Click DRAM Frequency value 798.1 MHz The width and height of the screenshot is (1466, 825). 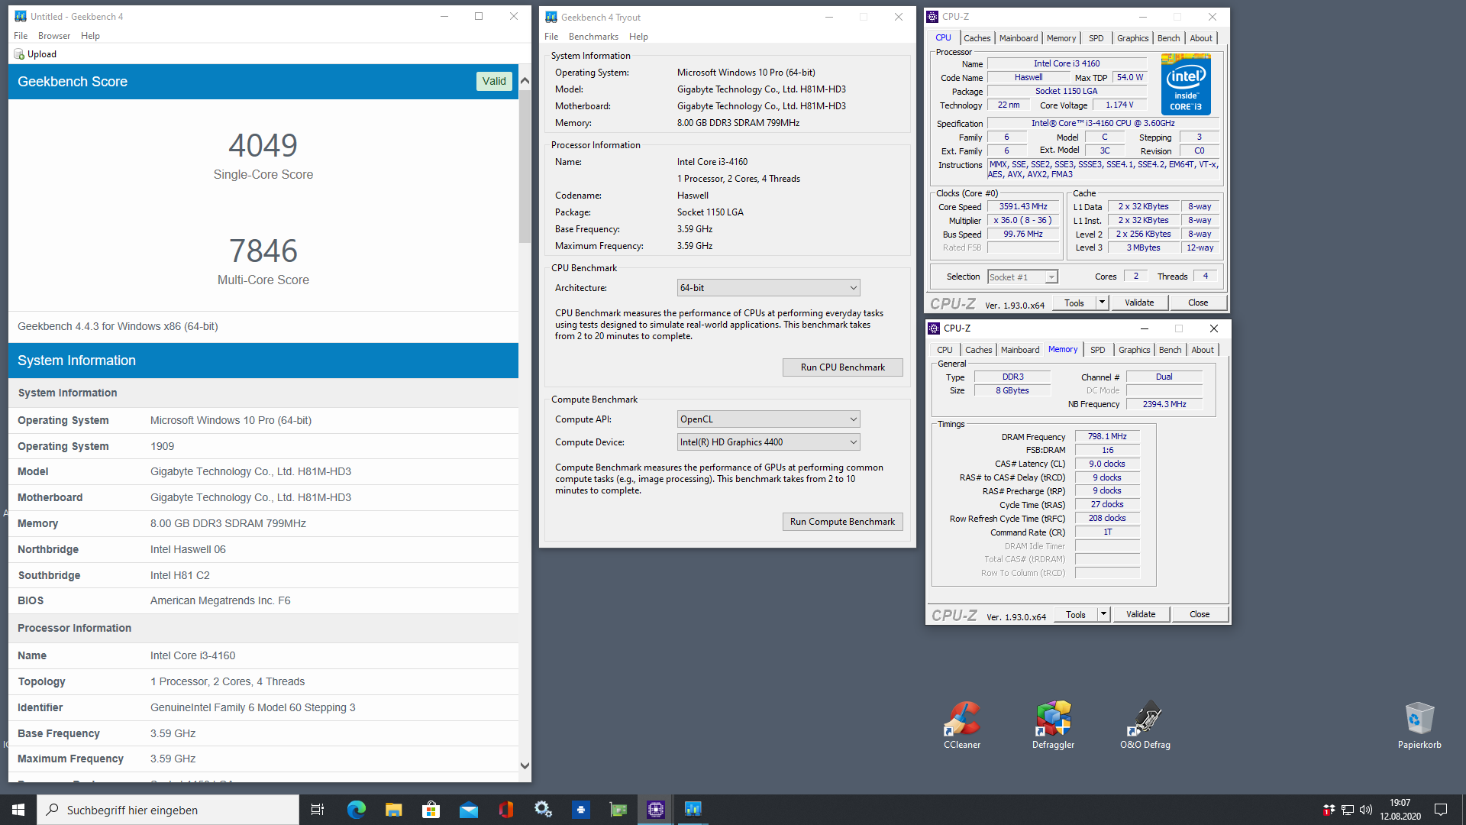click(1107, 437)
